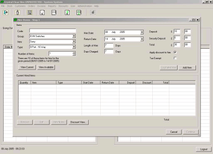
Task: Open the Type dropdown showing 8 Port - 16 Way
Action: (74, 47)
